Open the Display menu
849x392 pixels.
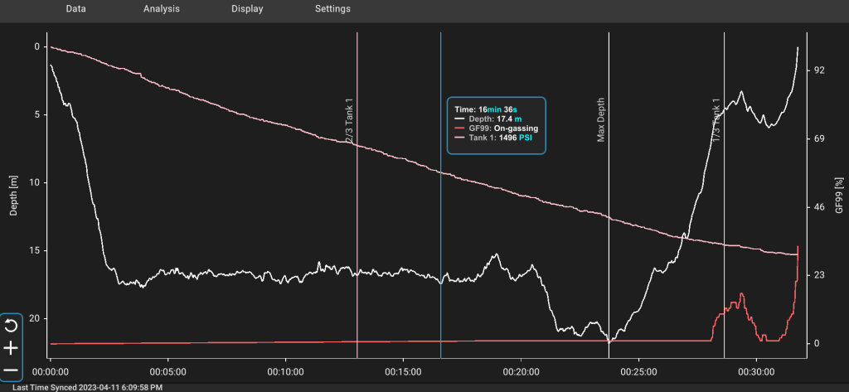point(247,8)
